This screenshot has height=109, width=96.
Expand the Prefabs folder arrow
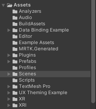[9, 62]
